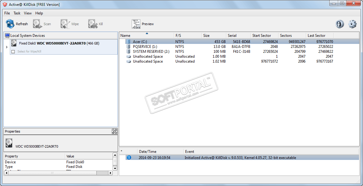Select the PQSERVICE (1:) row name

click(x=145, y=47)
